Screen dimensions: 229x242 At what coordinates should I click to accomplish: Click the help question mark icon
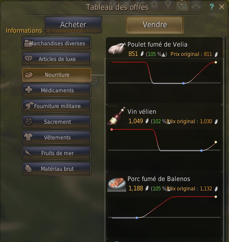211,7
